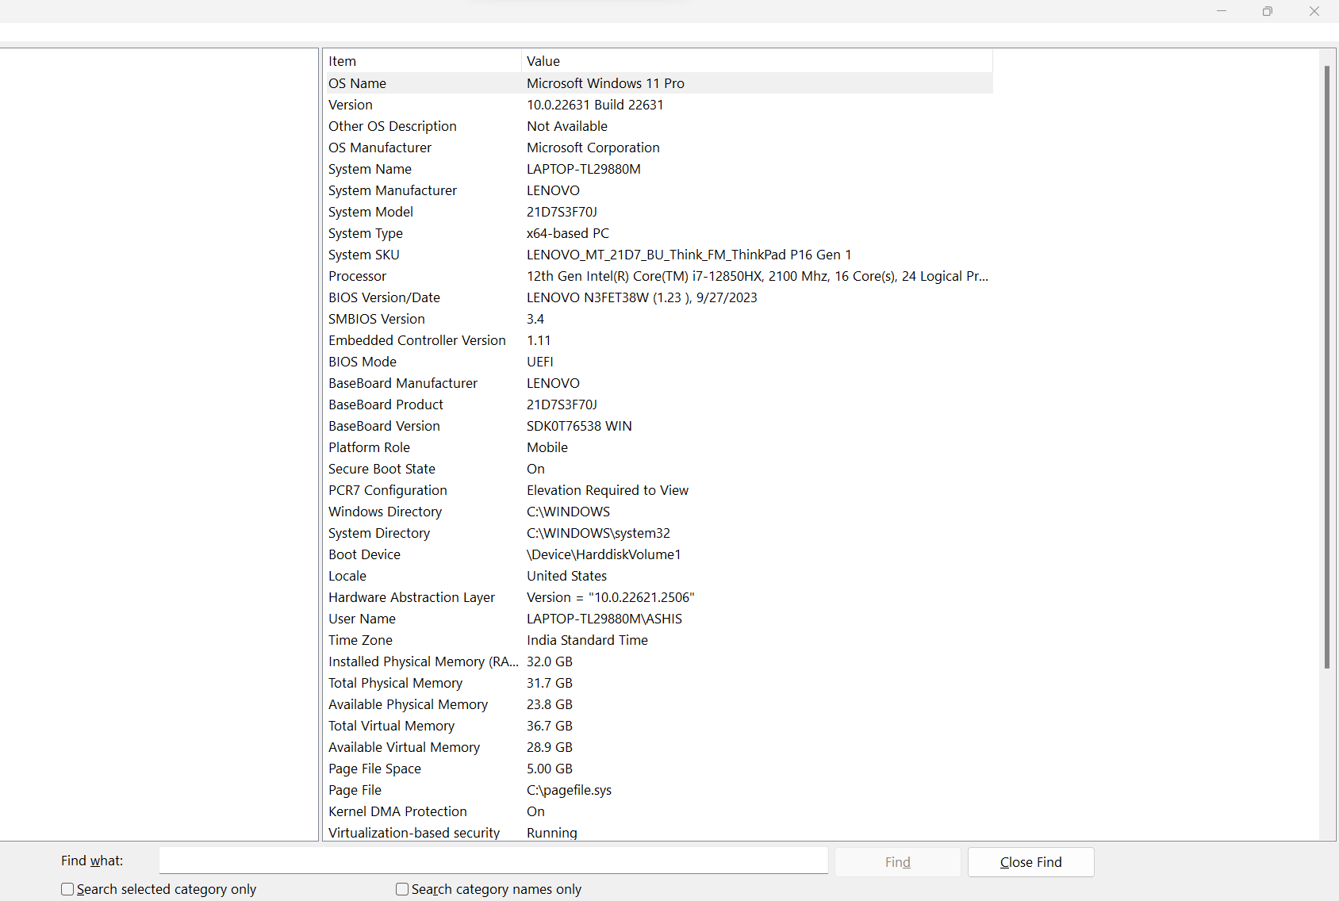
Task: Select the PCR7 Configuration row
Action: coord(659,490)
